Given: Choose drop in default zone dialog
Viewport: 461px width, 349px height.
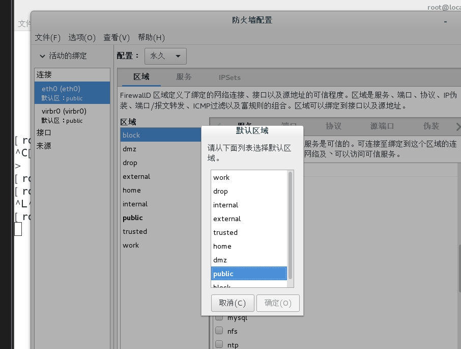Looking at the screenshot, I should 249,191.
